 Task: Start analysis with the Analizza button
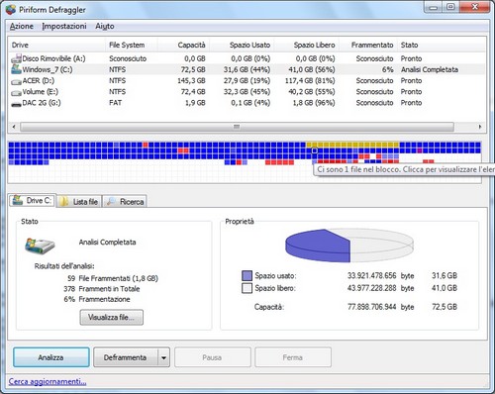[x=51, y=357]
